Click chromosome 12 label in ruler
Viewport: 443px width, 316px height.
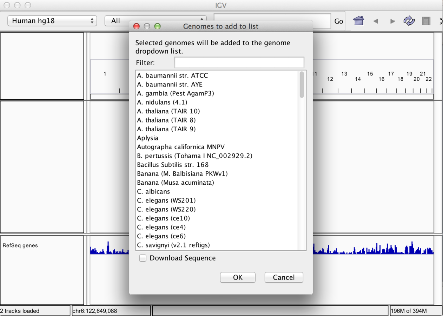[x=330, y=79]
